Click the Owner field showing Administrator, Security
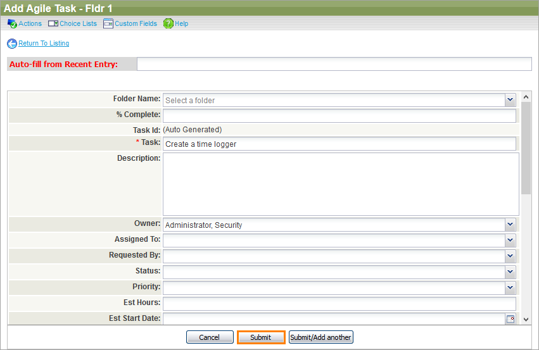This screenshot has height=350, width=539. (334, 225)
